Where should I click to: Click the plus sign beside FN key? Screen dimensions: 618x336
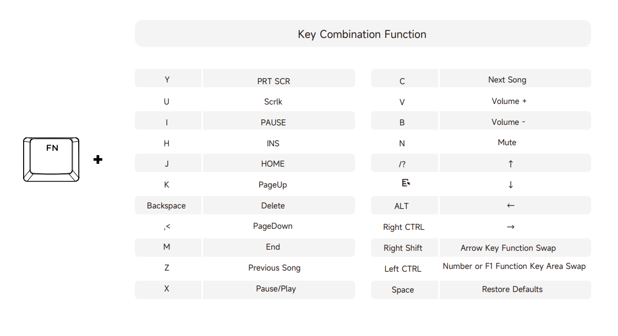pos(98,159)
